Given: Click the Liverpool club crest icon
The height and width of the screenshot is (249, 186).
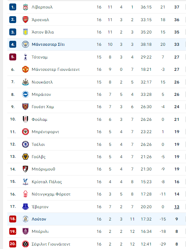Looking at the screenshot, I should 25,7.
